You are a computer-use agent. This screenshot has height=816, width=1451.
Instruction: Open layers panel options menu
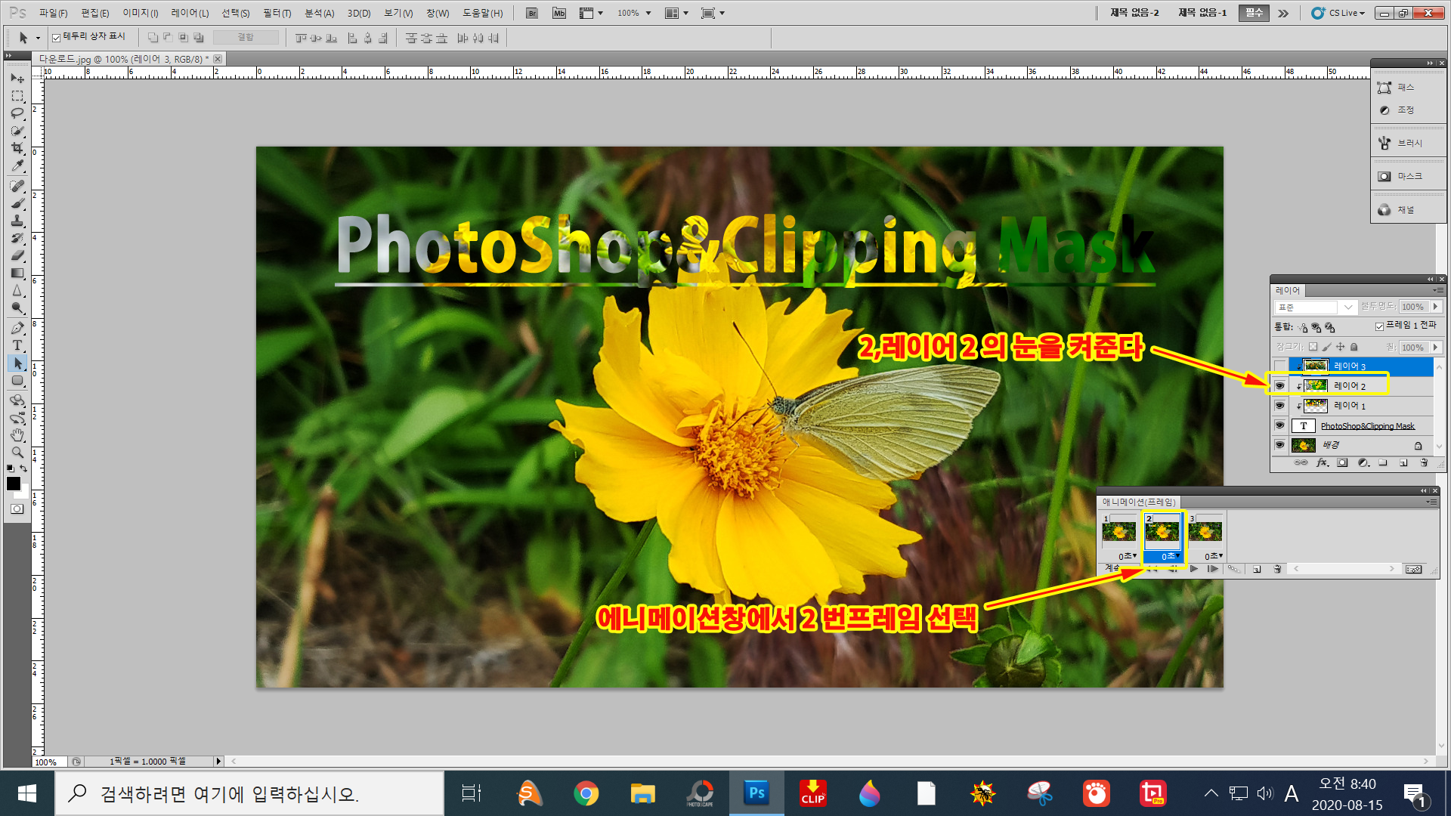click(x=1437, y=290)
